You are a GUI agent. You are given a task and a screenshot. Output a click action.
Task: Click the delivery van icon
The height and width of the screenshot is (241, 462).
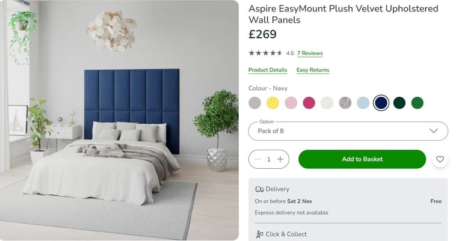click(x=259, y=189)
